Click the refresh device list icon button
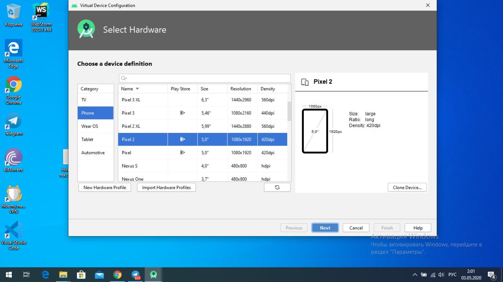Image resolution: width=503 pixels, height=282 pixels. (277, 187)
